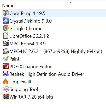Viewport: 106px width, 108px height.
Task: Click the Paint palette icon
Action: [x=6, y=58]
